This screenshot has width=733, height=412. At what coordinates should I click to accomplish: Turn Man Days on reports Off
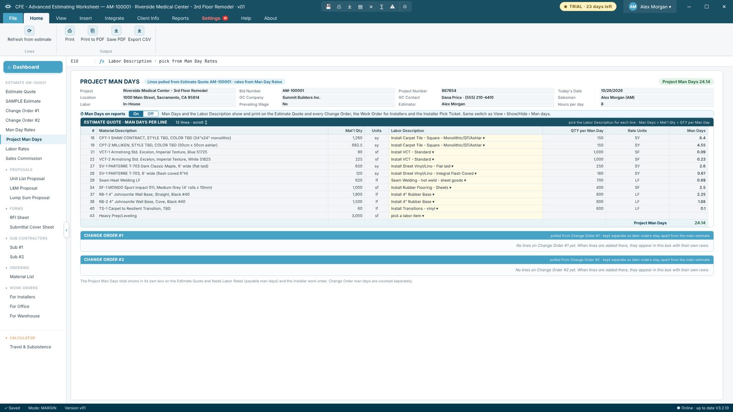(151, 114)
